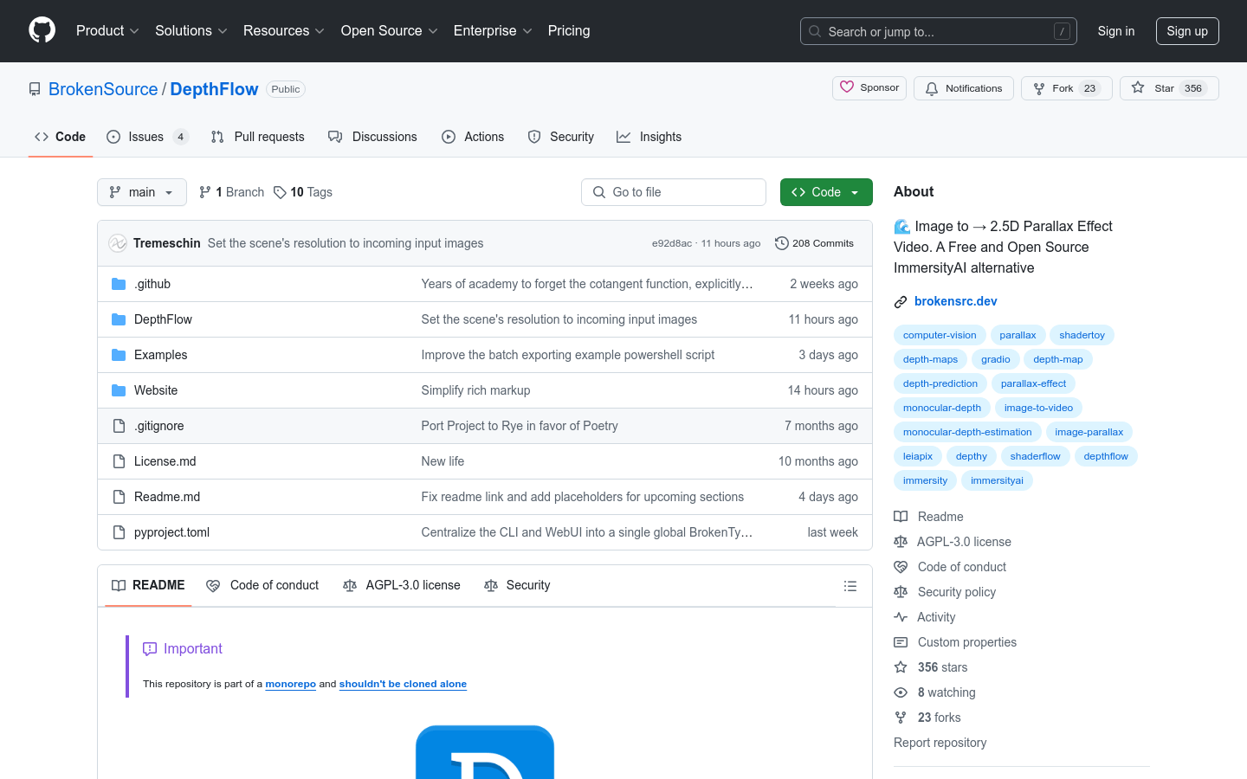
Task: Open the DepthFlow folder
Action: pos(163,319)
